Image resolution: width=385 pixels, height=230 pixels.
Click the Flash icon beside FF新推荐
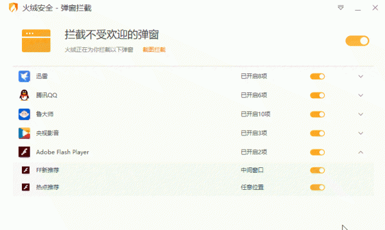[26, 170]
